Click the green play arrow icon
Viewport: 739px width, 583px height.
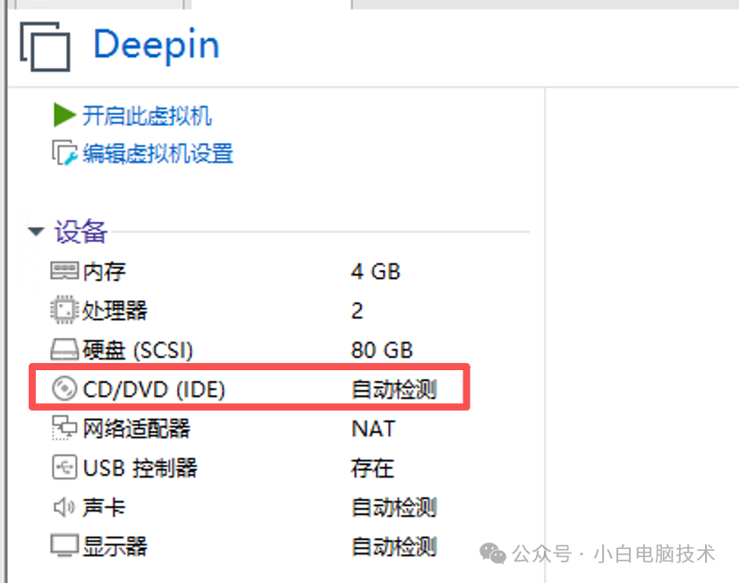(64, 115)
